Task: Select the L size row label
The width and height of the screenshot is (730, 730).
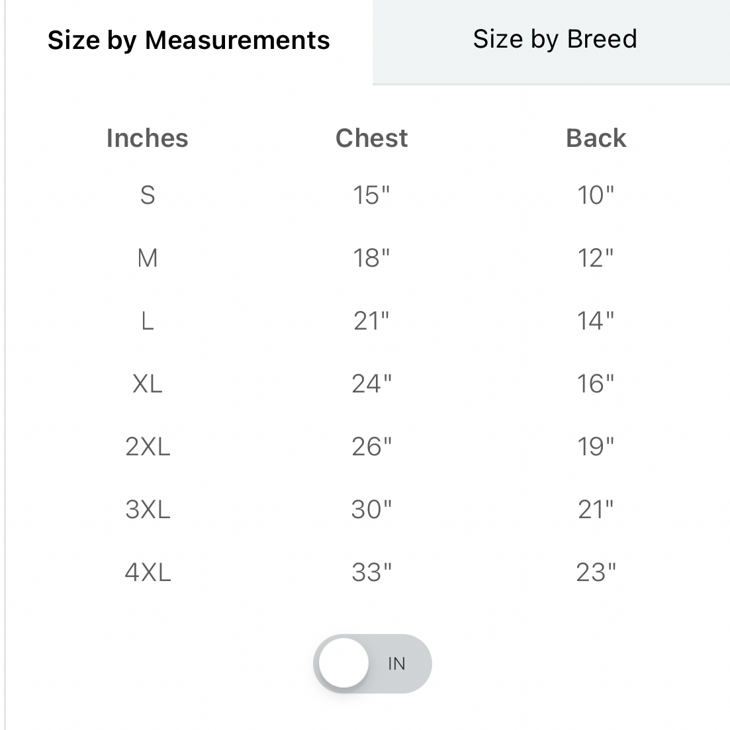Action: [x=148, y=321]
